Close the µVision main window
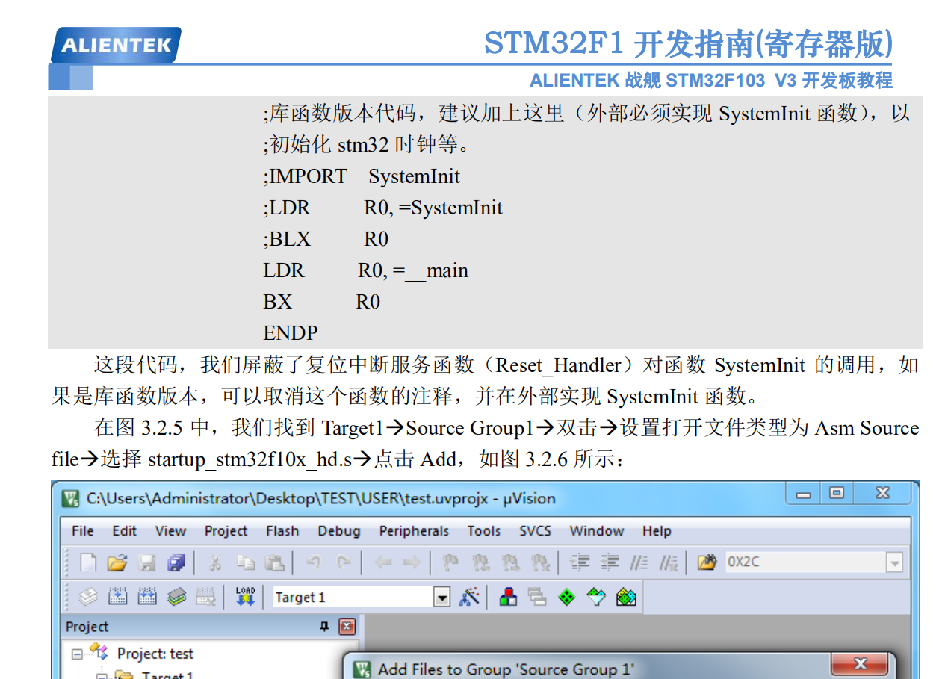The height and width of the screenshot is (679, 945). click(882, 494)
